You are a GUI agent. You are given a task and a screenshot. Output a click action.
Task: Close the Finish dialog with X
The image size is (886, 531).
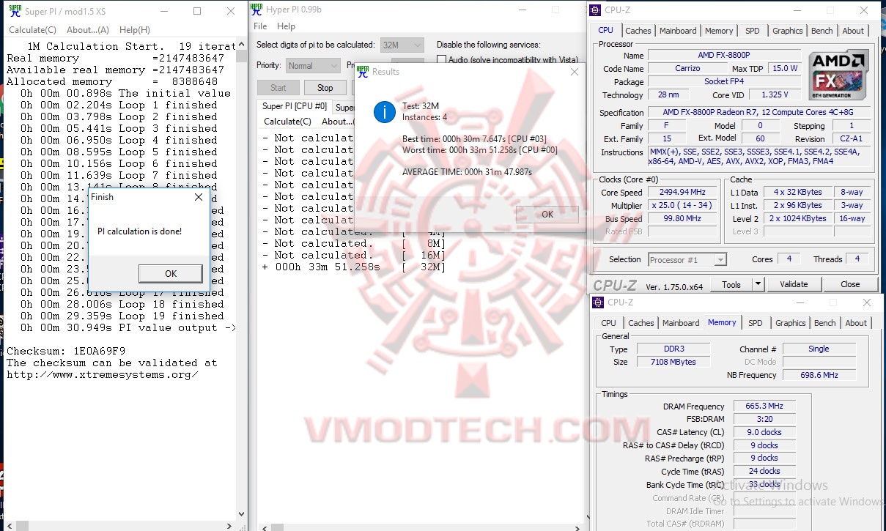[199, 197]
